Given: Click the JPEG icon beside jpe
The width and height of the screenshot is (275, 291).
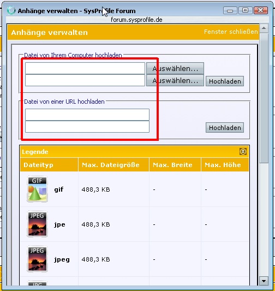Looking at the screenshot, I should [37, 224].
